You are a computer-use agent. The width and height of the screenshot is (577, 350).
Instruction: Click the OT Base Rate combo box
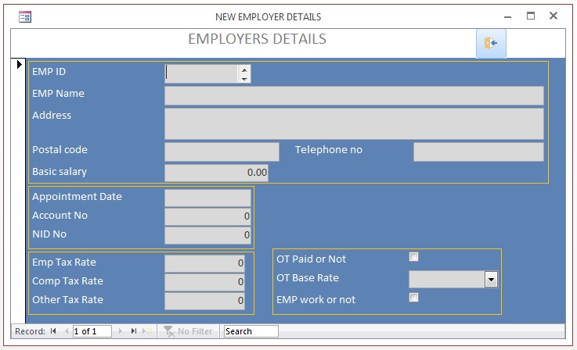[x=453, y=280]
